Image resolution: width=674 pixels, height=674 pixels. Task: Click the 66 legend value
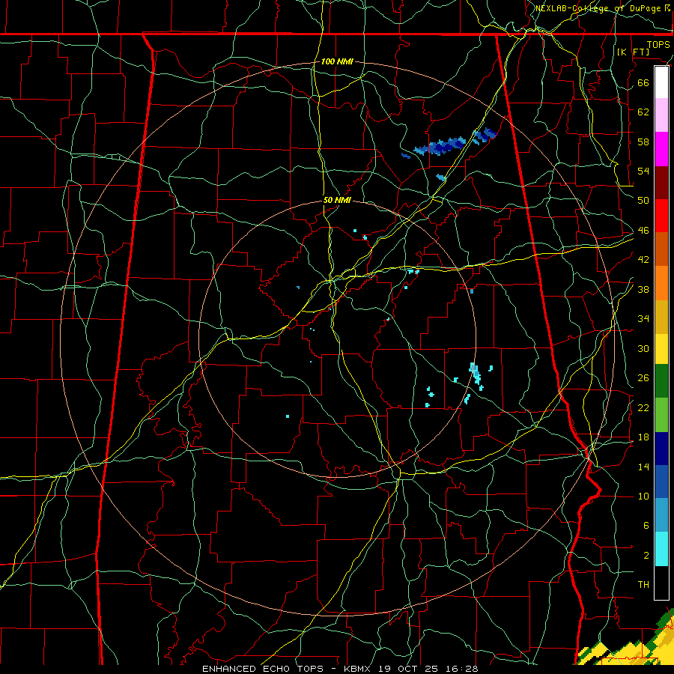click(x=643, y=82)
